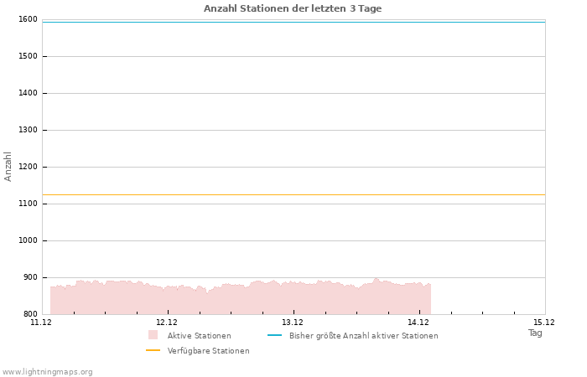Click the 11.12 date tick label
The image size is (587, 377).
(x=41, y=322)
